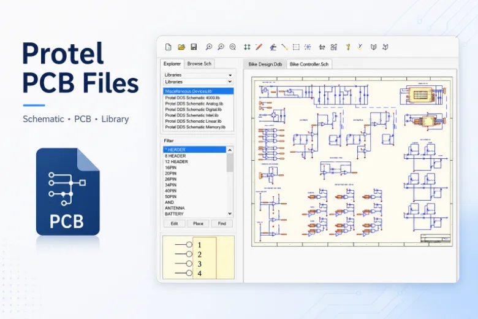This screenshot has width=478, height=319.
Task: Select Protel DOS Schematic 4000.lib
Action: click(x=199, y=98)
